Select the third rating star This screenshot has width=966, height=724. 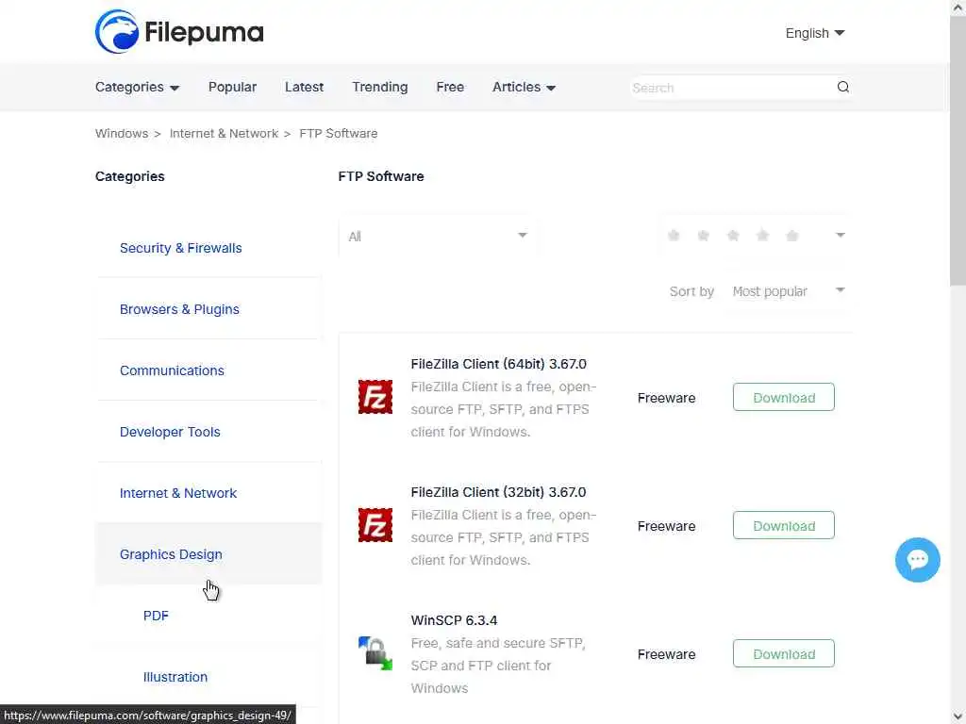(732, 235)
